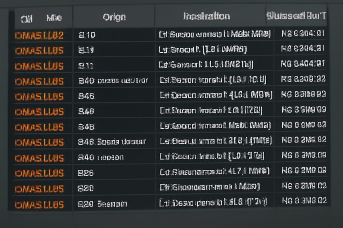This screenshot has width=343, height=228.
Task: Click the Inastration column header
Action: pos(206,16)
